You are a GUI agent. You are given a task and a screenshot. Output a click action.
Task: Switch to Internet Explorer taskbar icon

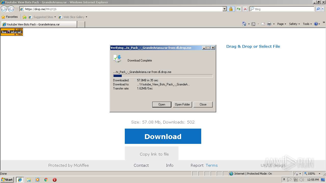[x=20, y=180]
